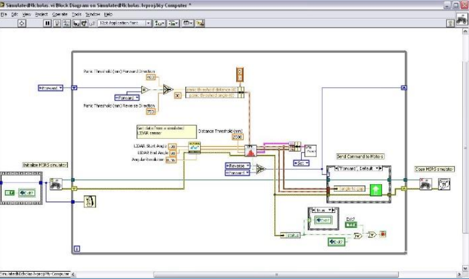Click the green Drive Forward VI icon
Screen dimensions: 469x279
point(377,190)
